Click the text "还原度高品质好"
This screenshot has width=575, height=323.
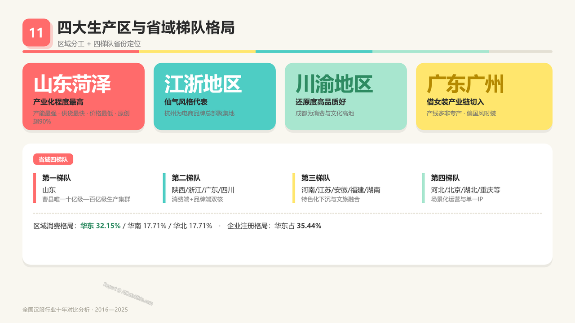click(x=321, y=102)
